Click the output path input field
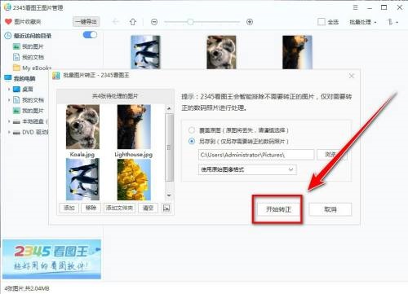This screenshot has height=294, width=408. pos(256,155)
